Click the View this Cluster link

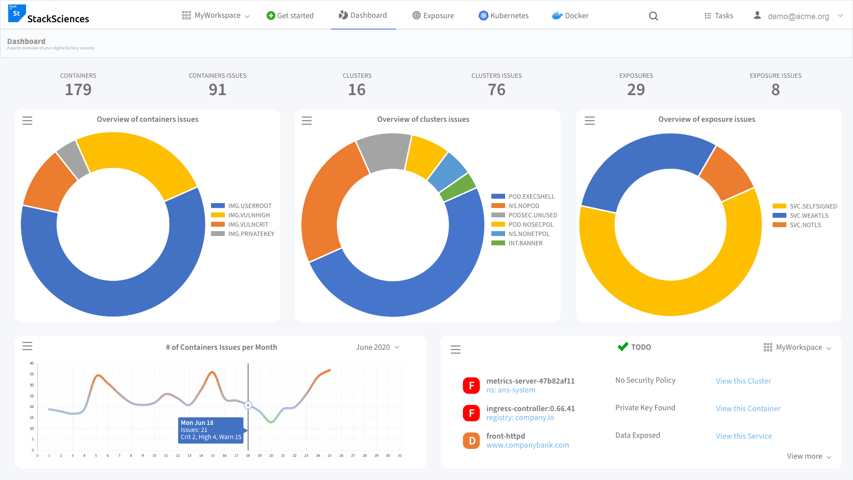pyautogui.click(x=743, y=381)
